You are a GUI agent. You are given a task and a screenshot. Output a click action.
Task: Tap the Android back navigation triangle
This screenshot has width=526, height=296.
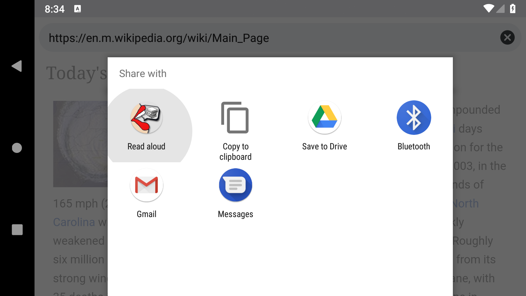pos(17,66)
